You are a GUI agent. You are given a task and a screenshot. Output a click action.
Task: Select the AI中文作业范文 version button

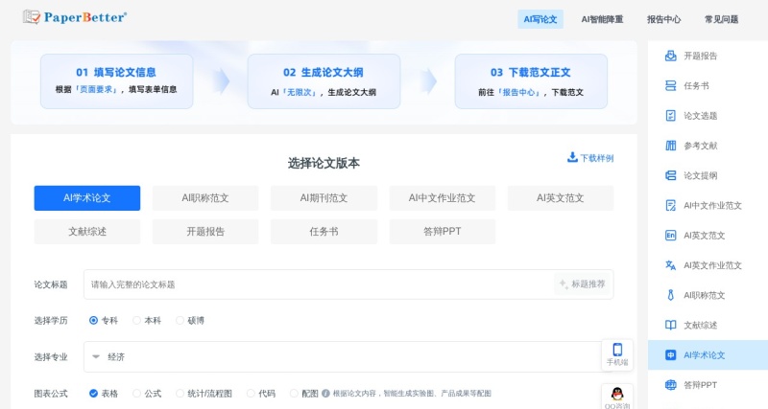click(x=443, y=198)
